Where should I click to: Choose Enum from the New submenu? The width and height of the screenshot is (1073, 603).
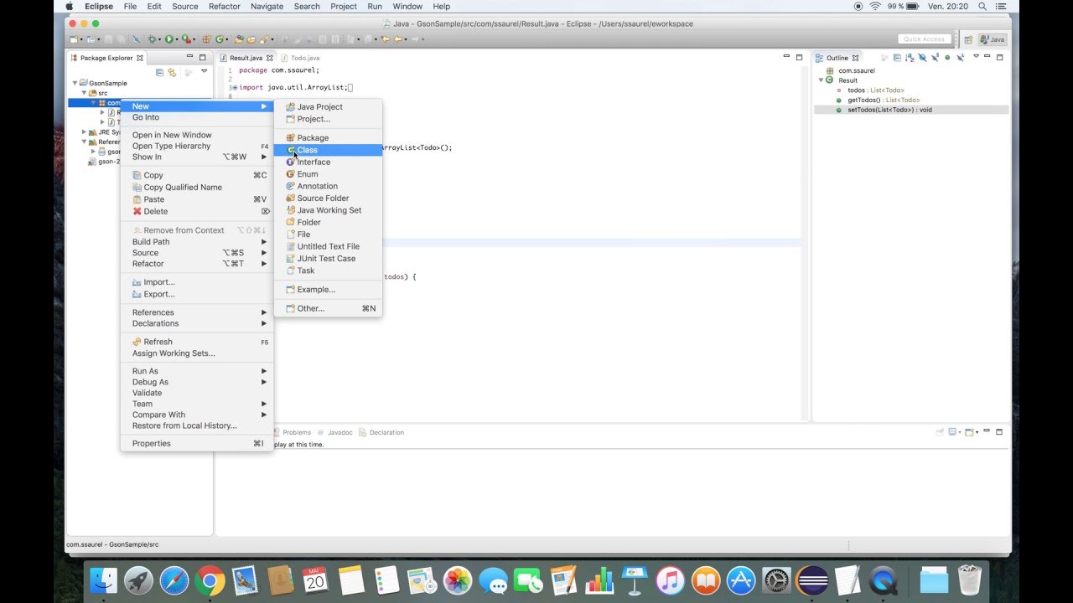[328, 174]
